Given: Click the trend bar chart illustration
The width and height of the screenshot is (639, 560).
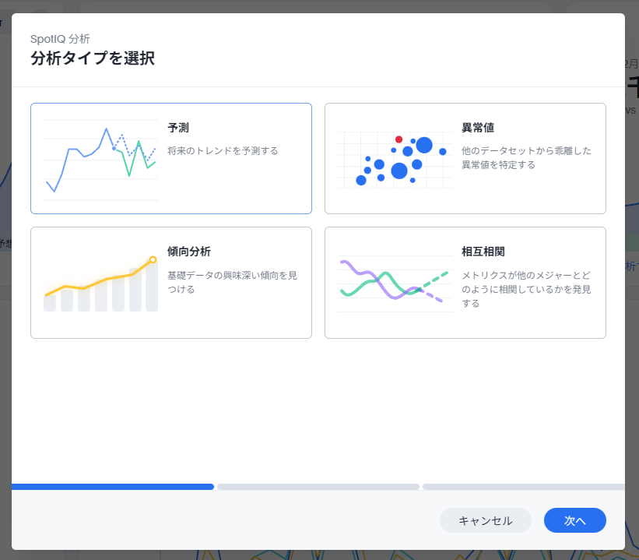Looking at the screenshot, I should (x=100, y=284).
